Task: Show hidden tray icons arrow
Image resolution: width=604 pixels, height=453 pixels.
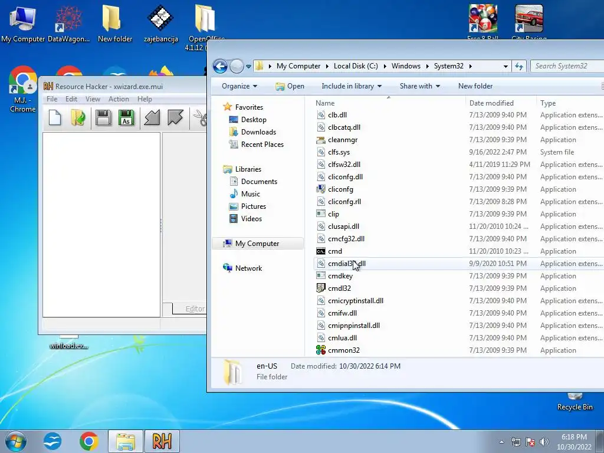Action: [x=501, y=442]
